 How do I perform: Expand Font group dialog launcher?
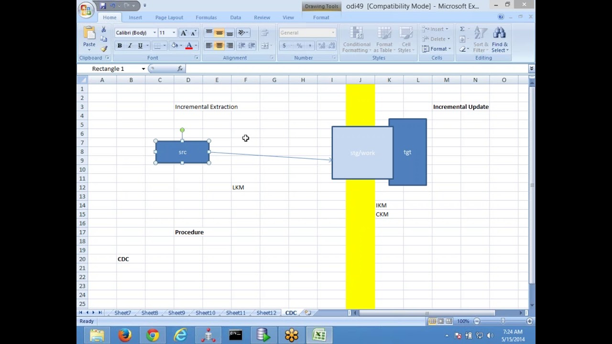pos(196,58)
